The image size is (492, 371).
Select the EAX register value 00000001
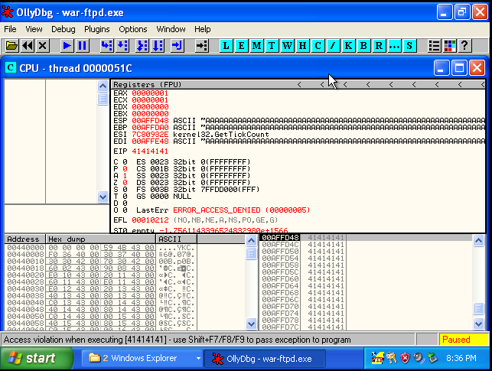click(x=150, y=93)
